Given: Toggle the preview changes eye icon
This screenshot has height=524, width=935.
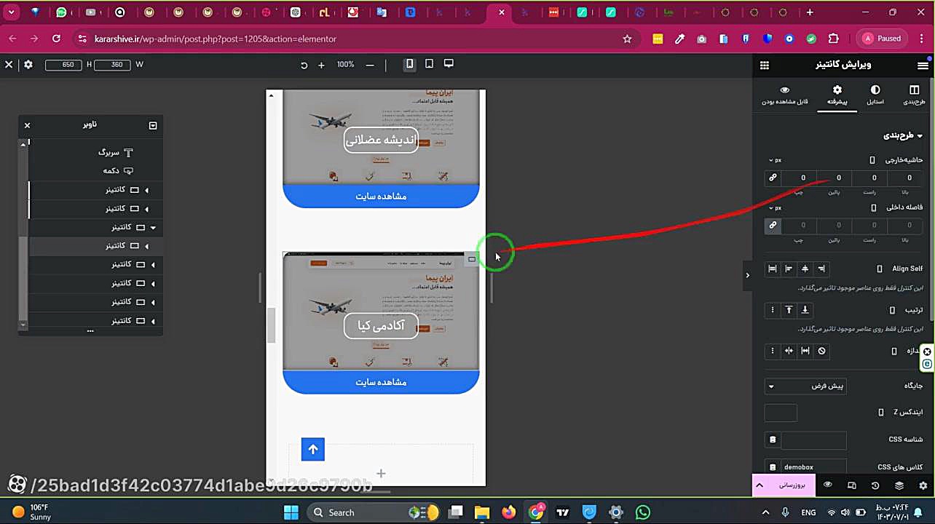Looking at the screenshot, I should pos(827,485).
